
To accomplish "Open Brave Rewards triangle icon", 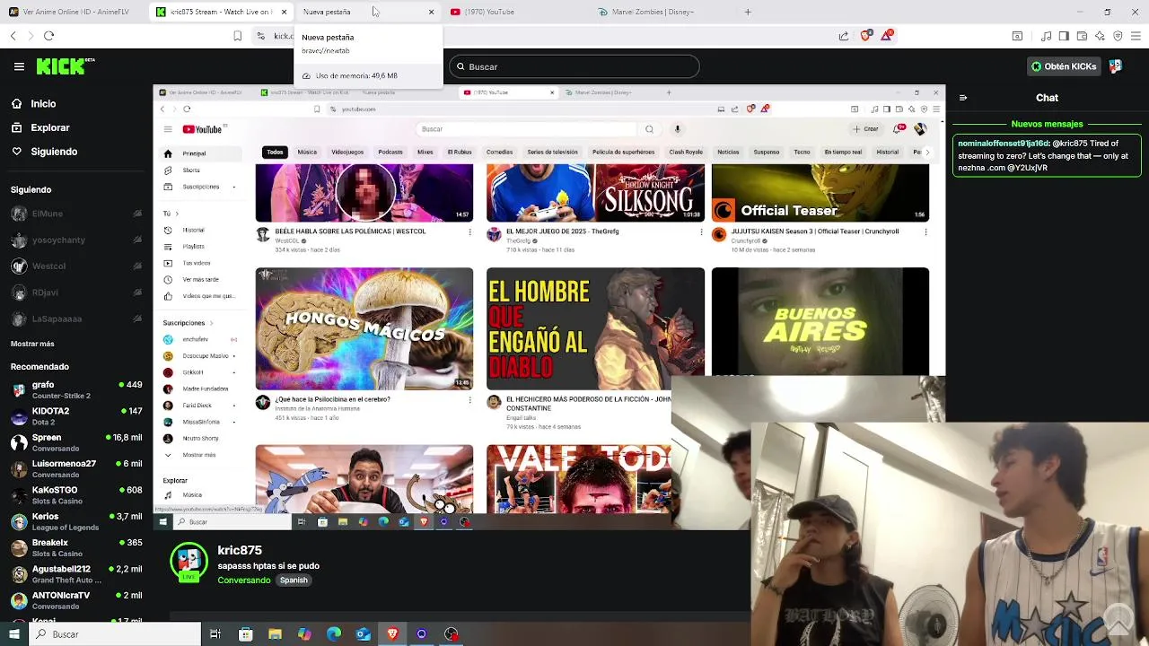I will (888, 36).
